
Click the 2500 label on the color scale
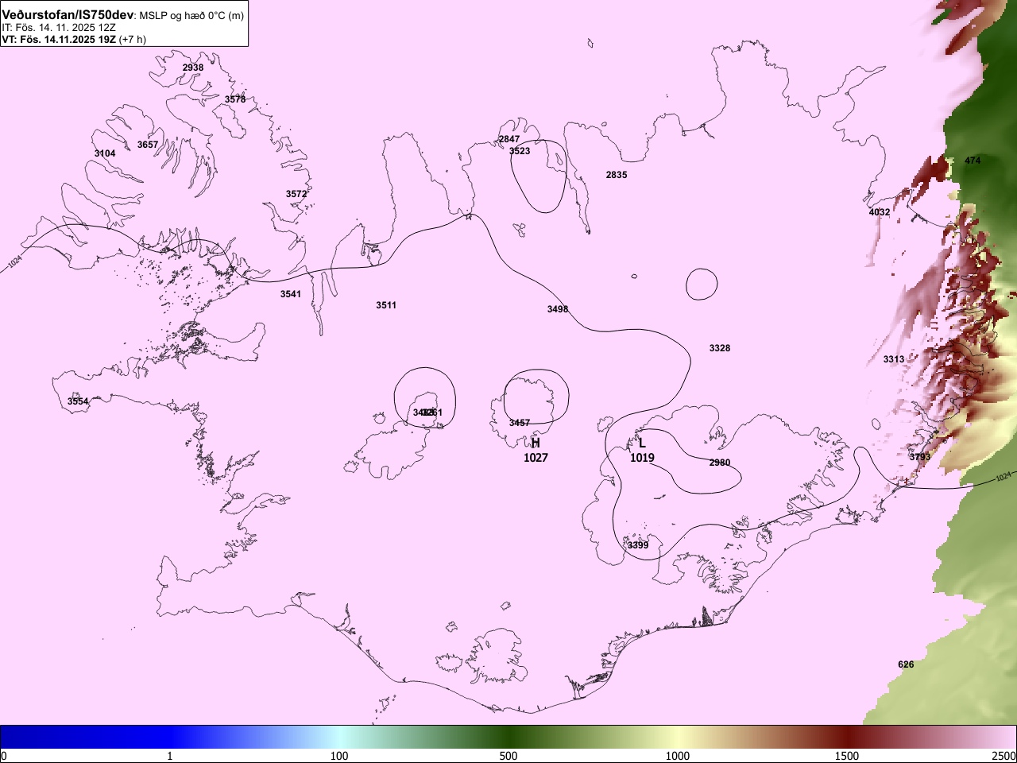(x=1003, y=756)
